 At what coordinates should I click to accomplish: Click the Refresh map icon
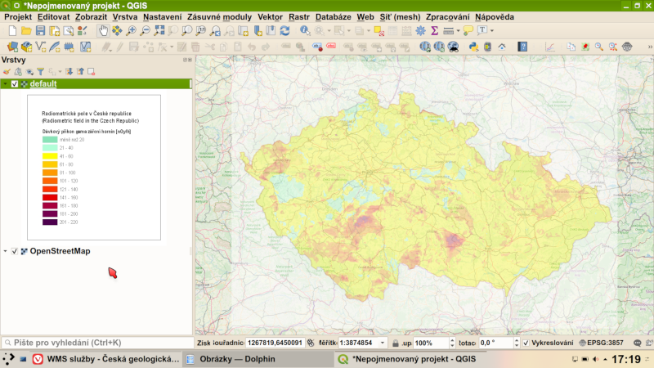pos(284,31)
